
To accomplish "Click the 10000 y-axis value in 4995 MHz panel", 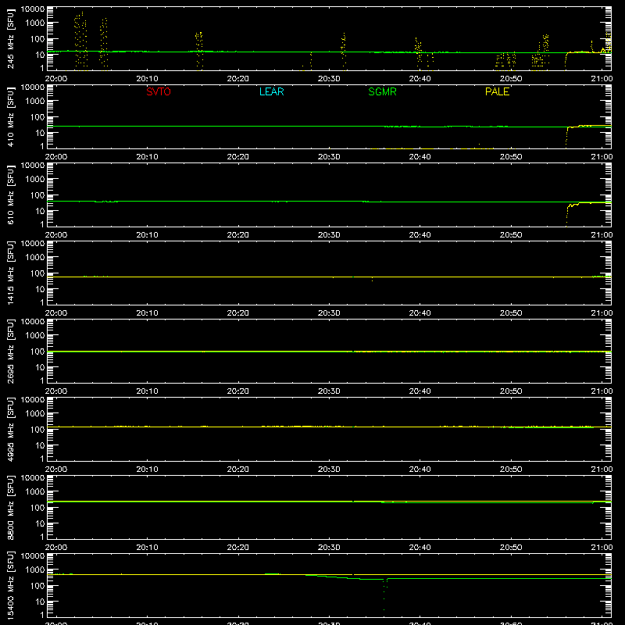I will click(33, 400).
